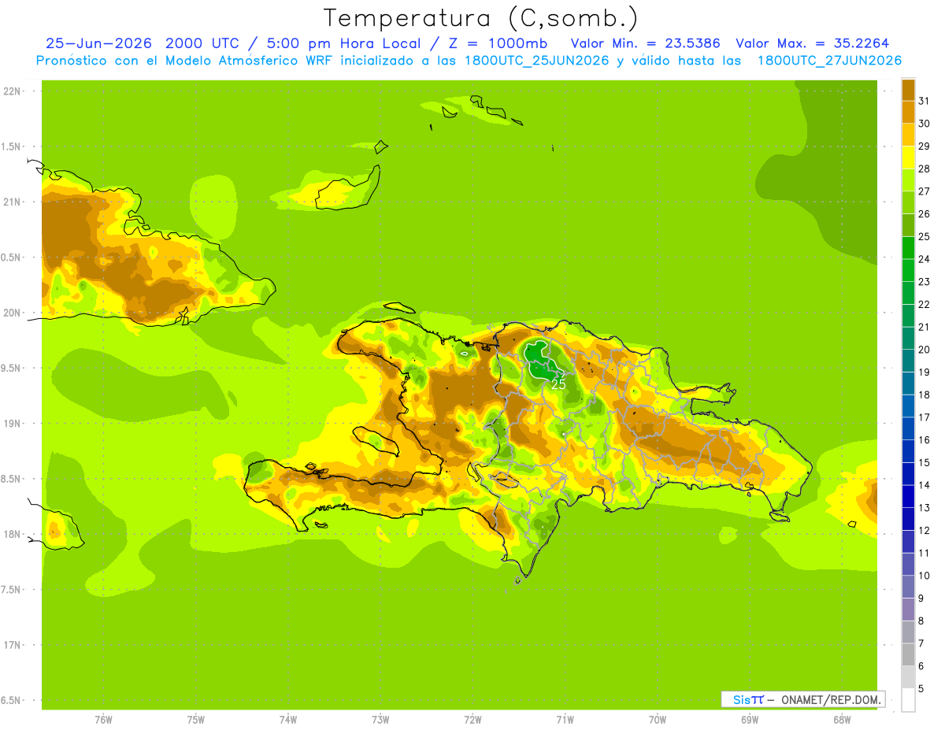Click the "Z = 1000mb" level text
Image resolution: width=945 pixels, height=730 pixels.
[x=497, y=43]
